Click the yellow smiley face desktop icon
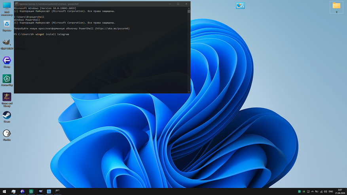The image size is (347, 195). pos(7,133)
